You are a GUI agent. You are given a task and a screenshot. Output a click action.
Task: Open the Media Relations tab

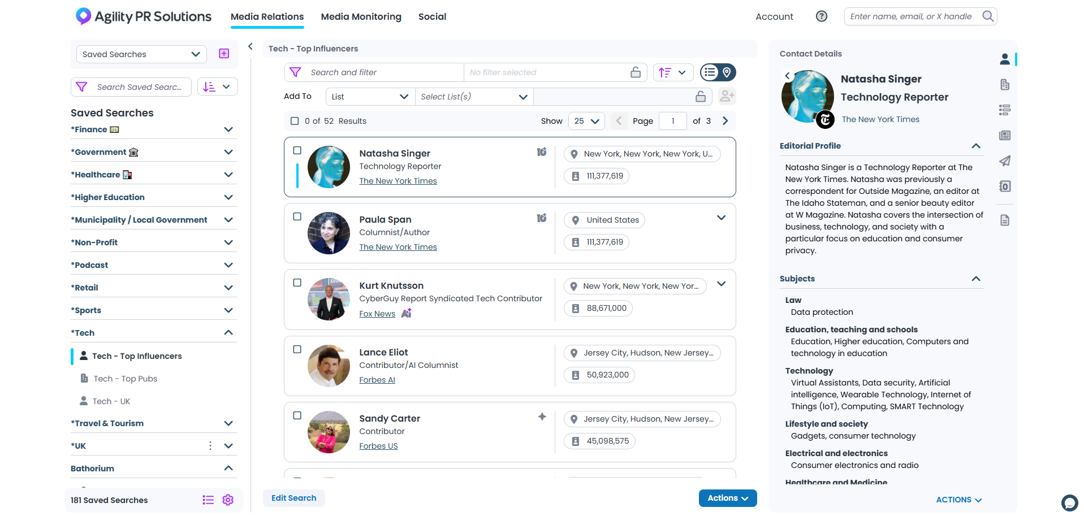pyautogui.click(x=267, y=17)
